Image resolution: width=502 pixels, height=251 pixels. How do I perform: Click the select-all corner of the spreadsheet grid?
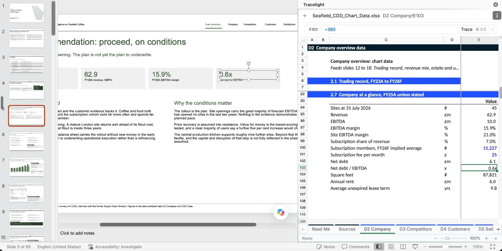click(303, 40)
